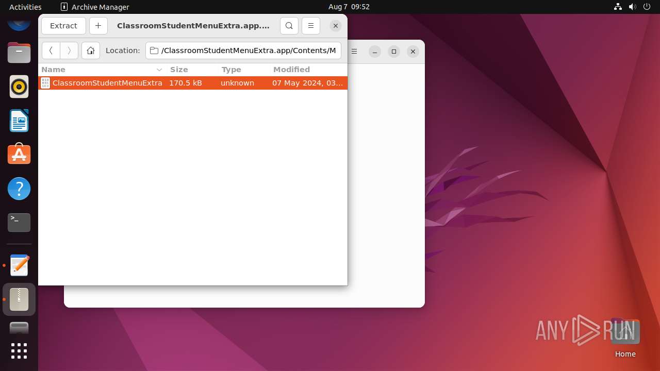Show Applications grid
Screen dimensions: 660x371
(x=19, y=351)
